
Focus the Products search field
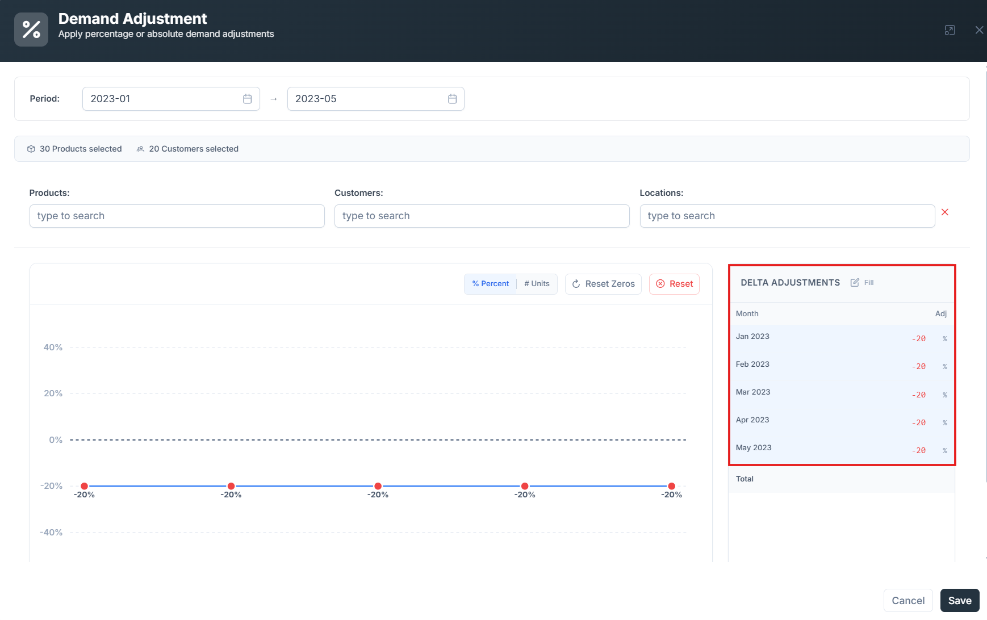pos(177,216)
